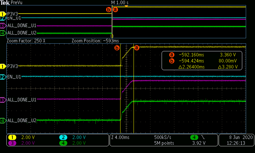Screen dimensions: 255x153
Task: Click cursor a time -592.160ms
Action: [192, 55]
